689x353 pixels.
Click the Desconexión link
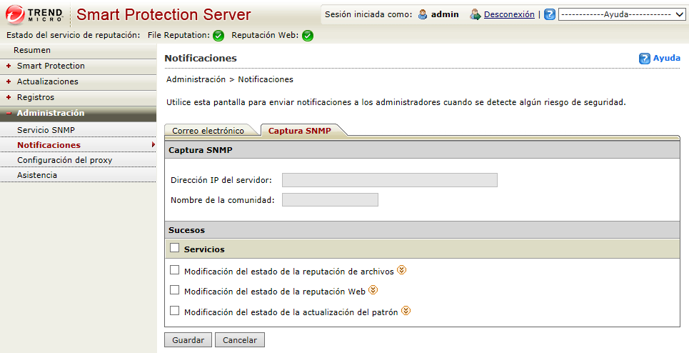click(509, 14)
